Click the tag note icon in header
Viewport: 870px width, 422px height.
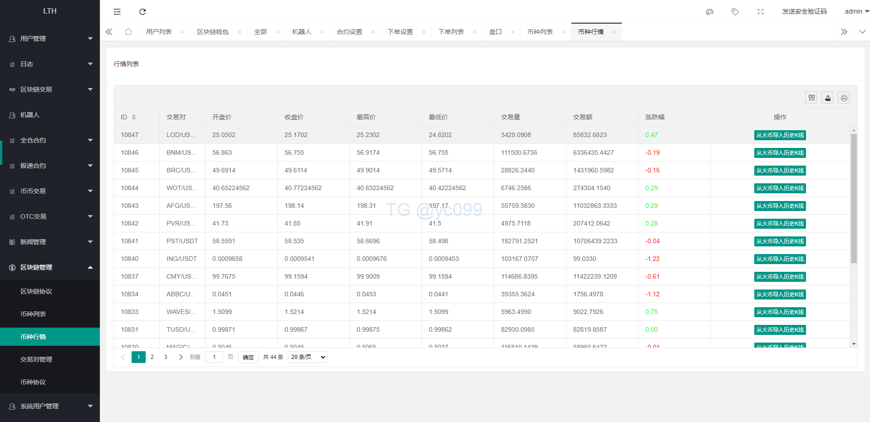tap(735, 12)
